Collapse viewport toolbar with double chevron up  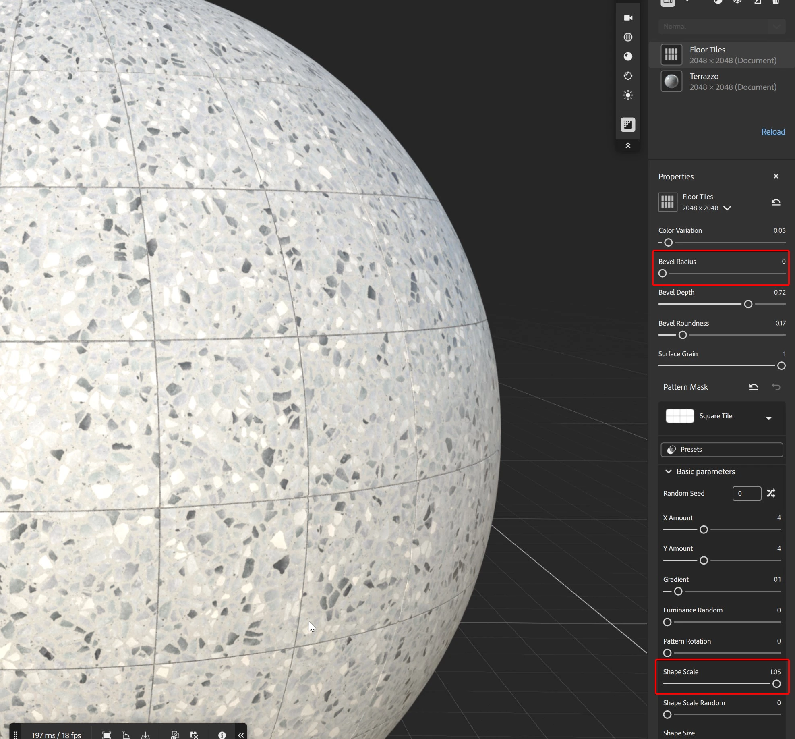tap(628, 145)
